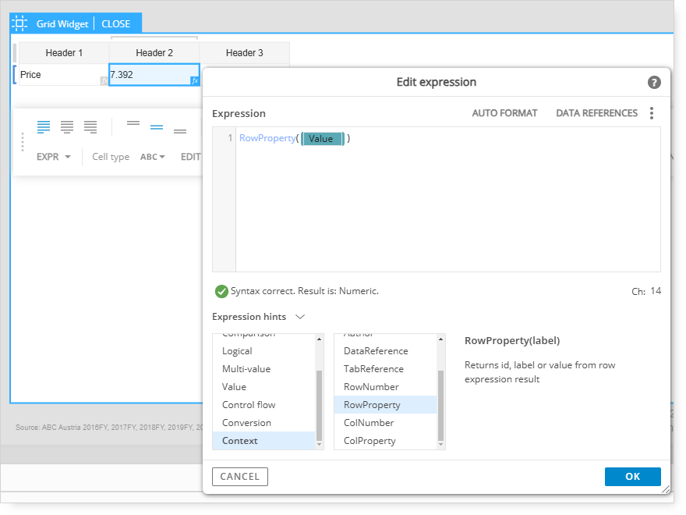Select the Header 1 column header
The image size is (686, 515).
pyautogui.click(x=64, y=53)
